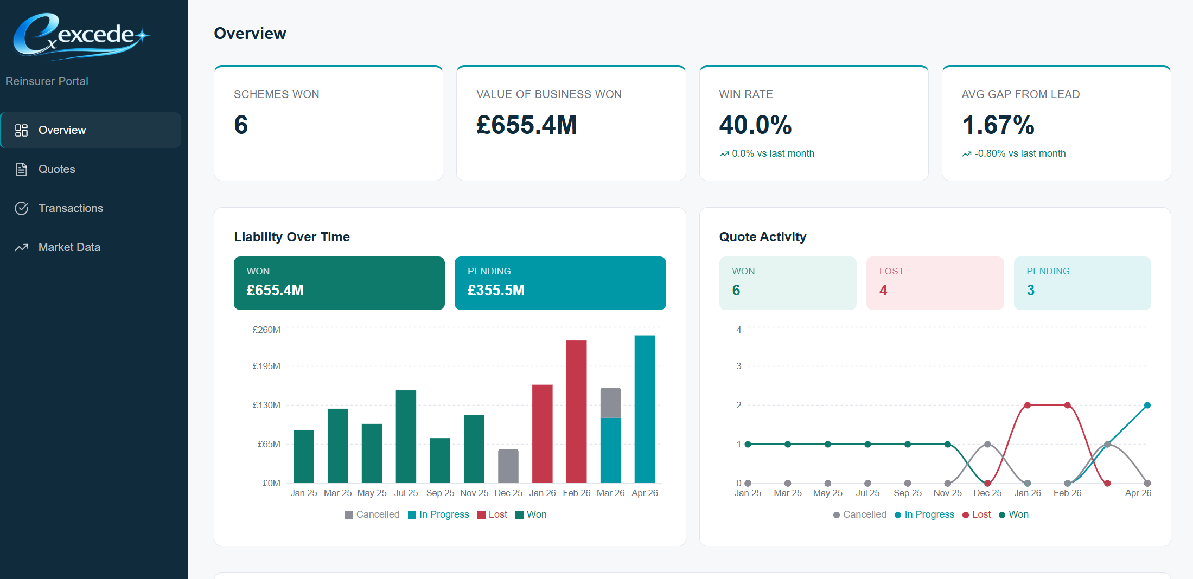Select the Win Rate card
Viewport: 1193px width, 579px height.
tap(814, 123)
